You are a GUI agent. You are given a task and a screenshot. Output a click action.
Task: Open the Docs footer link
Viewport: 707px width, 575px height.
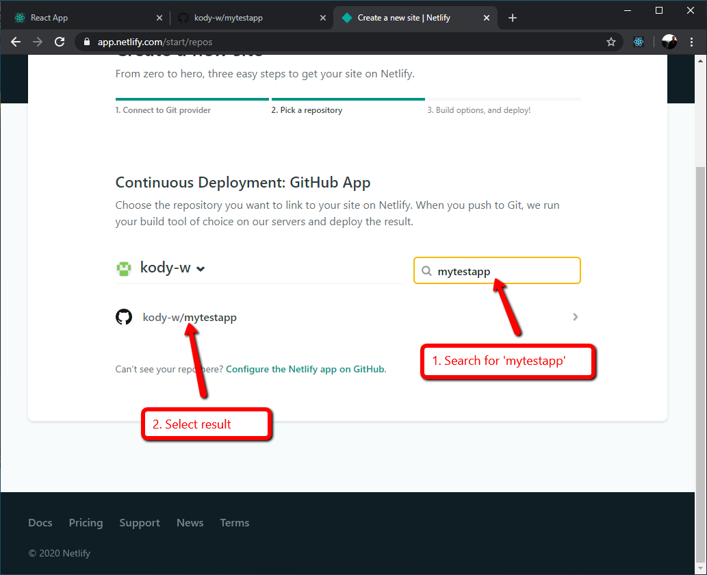pyautogui.click(x=40, y=523)
